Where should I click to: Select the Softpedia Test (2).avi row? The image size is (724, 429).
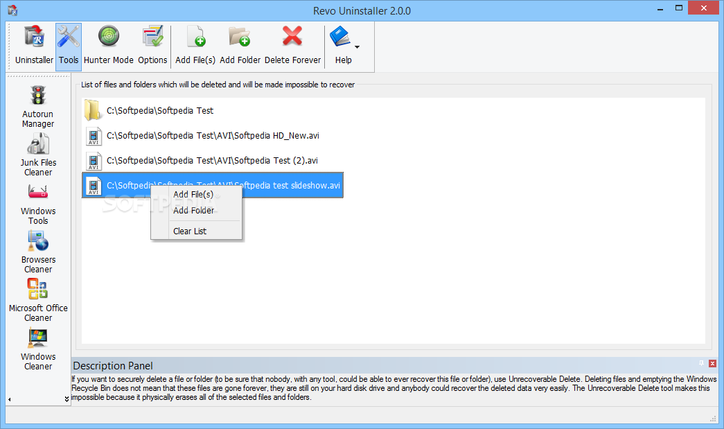click(x=201, y=161)
